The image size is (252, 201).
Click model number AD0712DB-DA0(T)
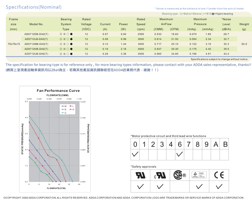pos(36,34)
